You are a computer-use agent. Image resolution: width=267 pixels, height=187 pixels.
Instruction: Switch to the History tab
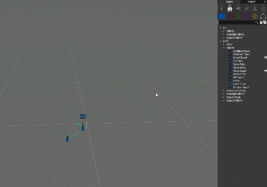(x=251, y=2)
